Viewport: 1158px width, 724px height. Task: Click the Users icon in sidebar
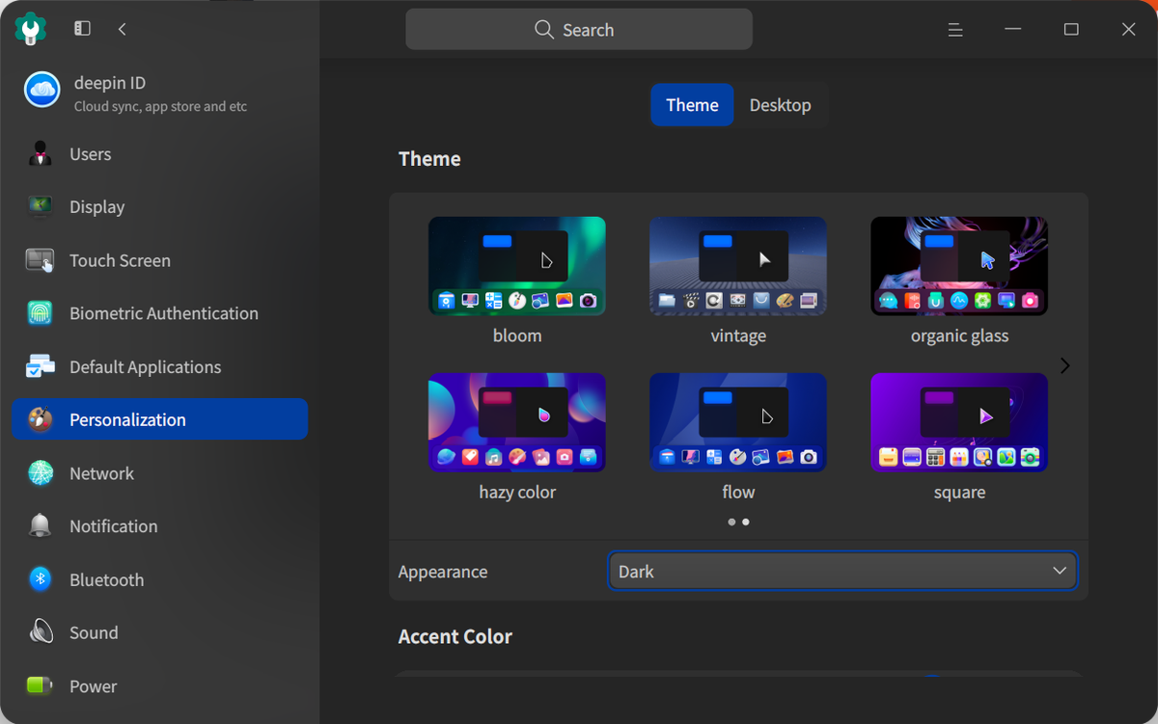40,154
